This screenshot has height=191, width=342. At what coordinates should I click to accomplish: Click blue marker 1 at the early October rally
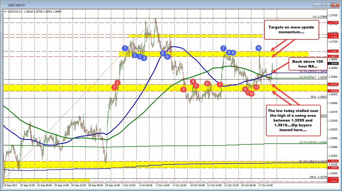[125, 48]
